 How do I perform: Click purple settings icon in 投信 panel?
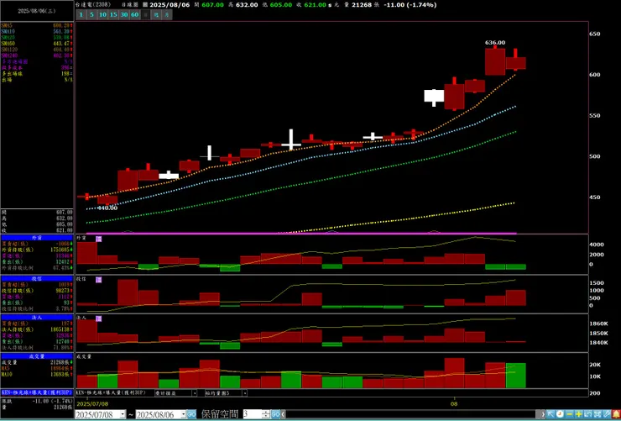[x=99, y=280]
